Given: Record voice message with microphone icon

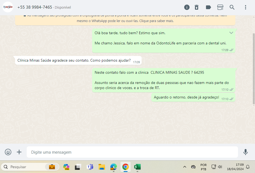Looking at the screenshot, I should click(x=245, y=152).
